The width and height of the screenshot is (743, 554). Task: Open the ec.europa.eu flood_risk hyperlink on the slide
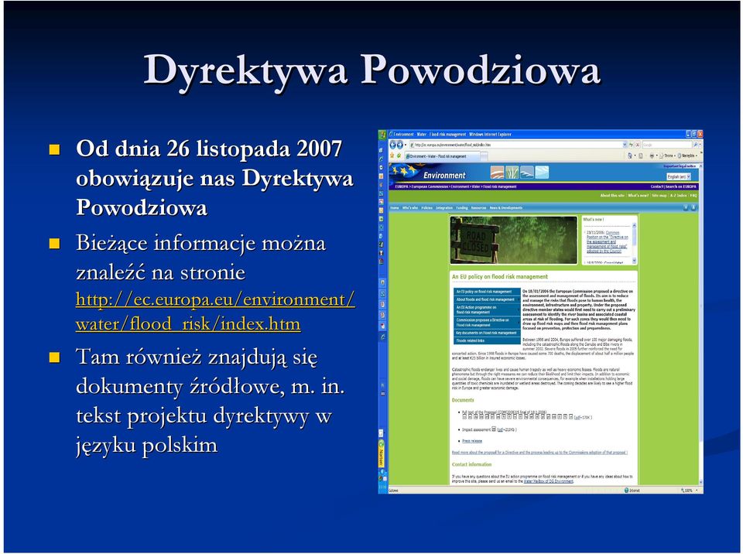coord(215,311)
